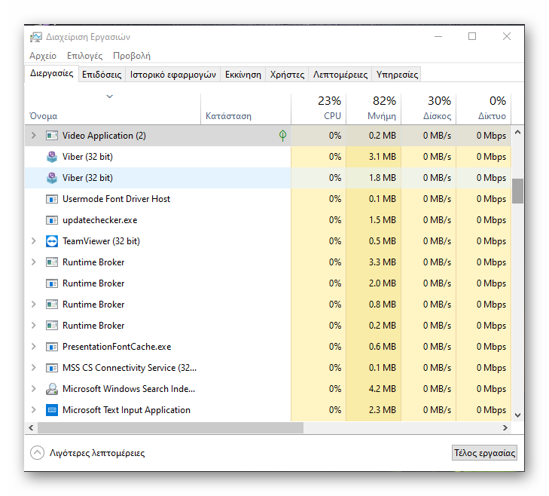This screenshot has height=496, width=549.
Task: Maximize the Task Manager window
Action: [472, 36]
